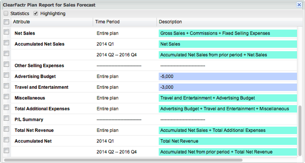Click the Gross Sales + Commissions formula
Image resolution: width=305 pixels, height=163 pixels.
click(228, 33)
